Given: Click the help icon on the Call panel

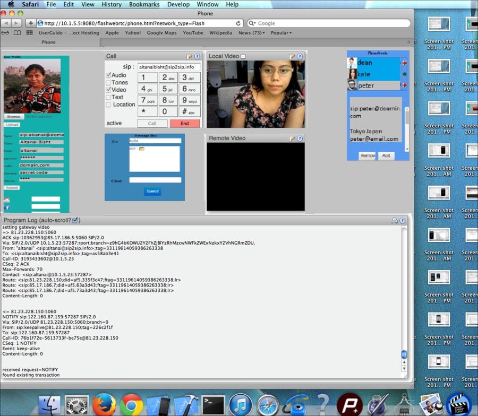Looking at the screenshot, I should point(196,55).
